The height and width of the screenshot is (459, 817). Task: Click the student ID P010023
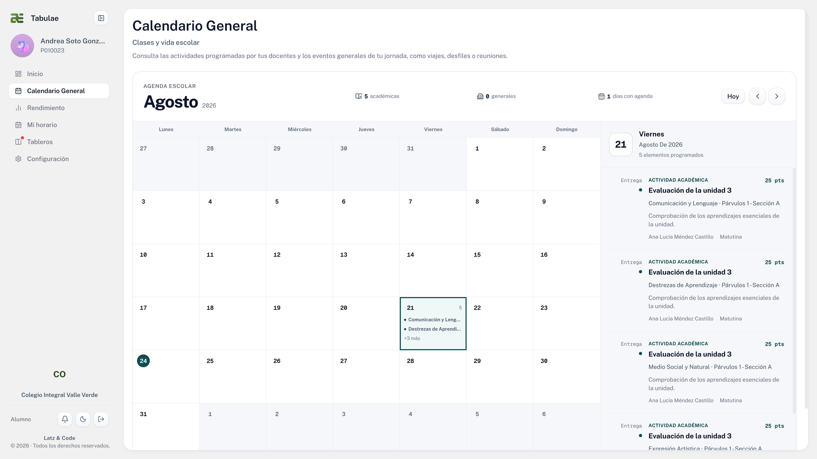pyautogui.click(x=52, y=50)
